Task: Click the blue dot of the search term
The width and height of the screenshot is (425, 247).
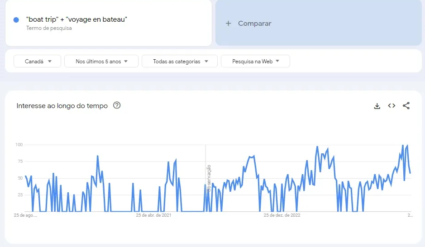Action: [16, 19]
